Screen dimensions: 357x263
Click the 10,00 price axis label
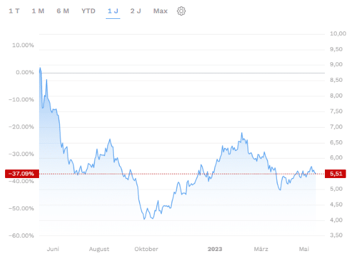click(x=338, y=34)
